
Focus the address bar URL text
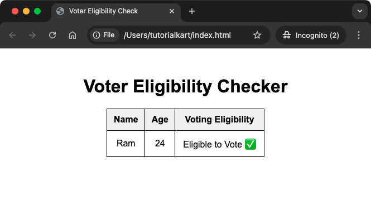[x=177, y=35]
